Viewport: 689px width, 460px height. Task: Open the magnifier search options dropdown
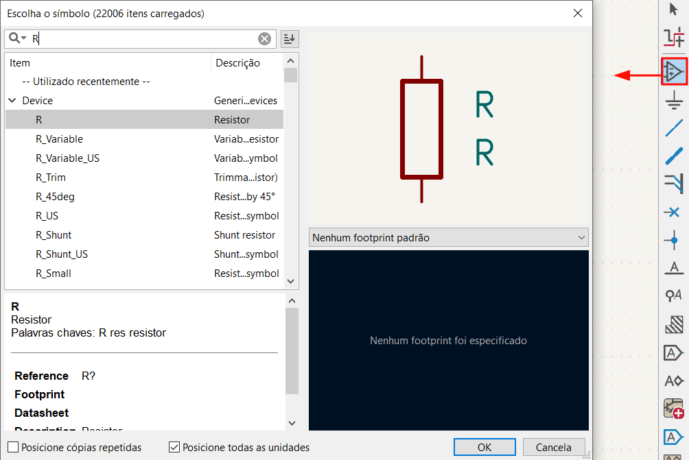pyautogui.click(x=18, y=38)
